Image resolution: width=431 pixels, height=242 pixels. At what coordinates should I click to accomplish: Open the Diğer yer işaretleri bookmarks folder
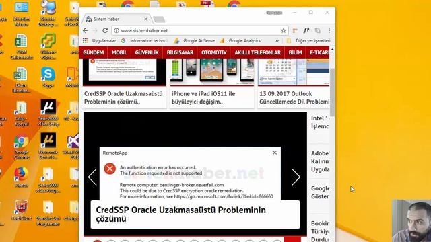(x=308, y=40)
